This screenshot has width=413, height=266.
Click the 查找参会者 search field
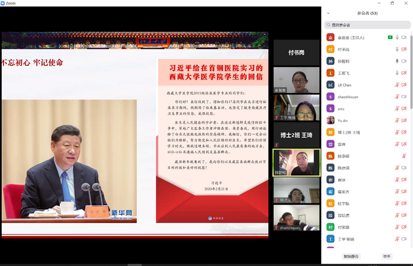367,25
